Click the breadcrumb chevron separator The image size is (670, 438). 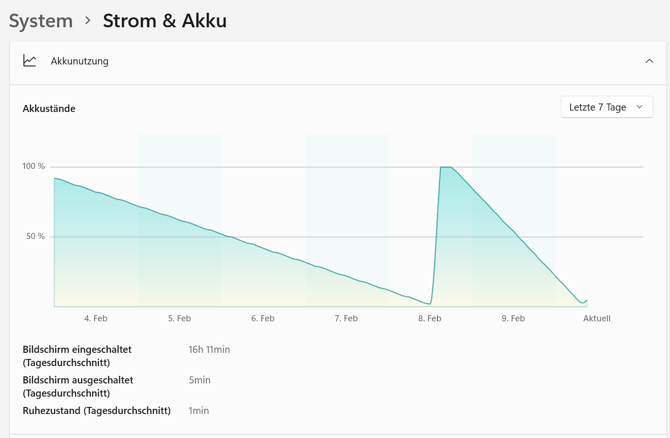coord(88,20)
